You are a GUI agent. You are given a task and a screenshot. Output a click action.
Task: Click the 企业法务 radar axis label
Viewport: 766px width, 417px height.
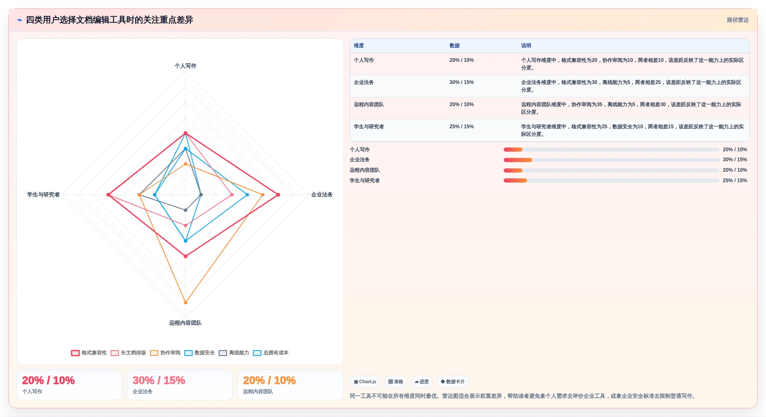322,195
